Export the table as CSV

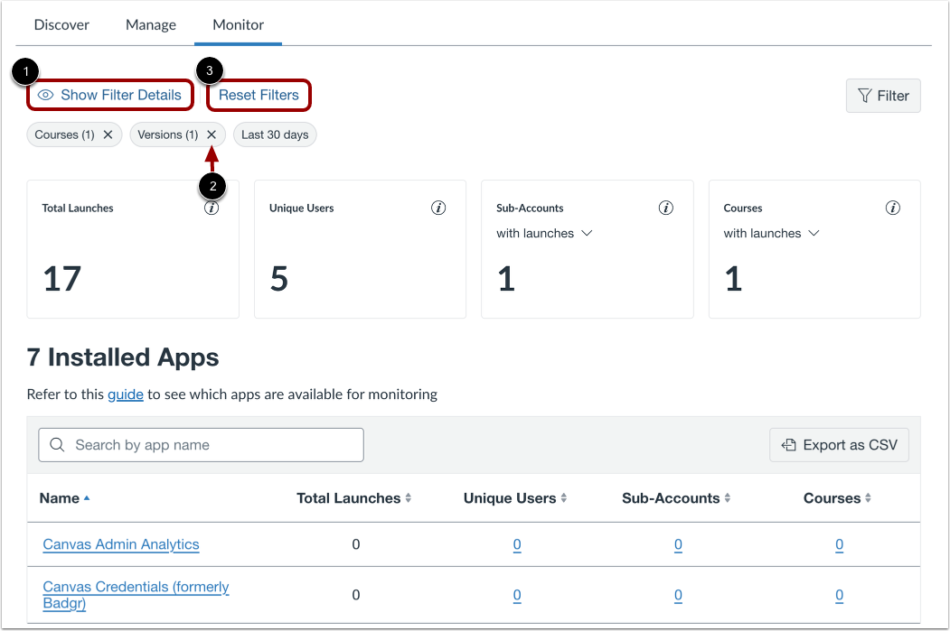coord(839,445)
